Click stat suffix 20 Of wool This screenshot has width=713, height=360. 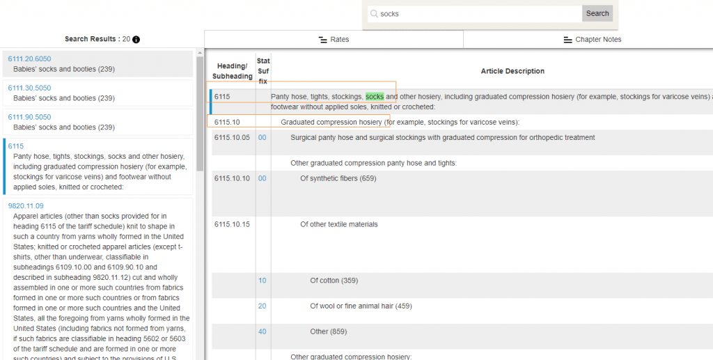coord(263,306)
